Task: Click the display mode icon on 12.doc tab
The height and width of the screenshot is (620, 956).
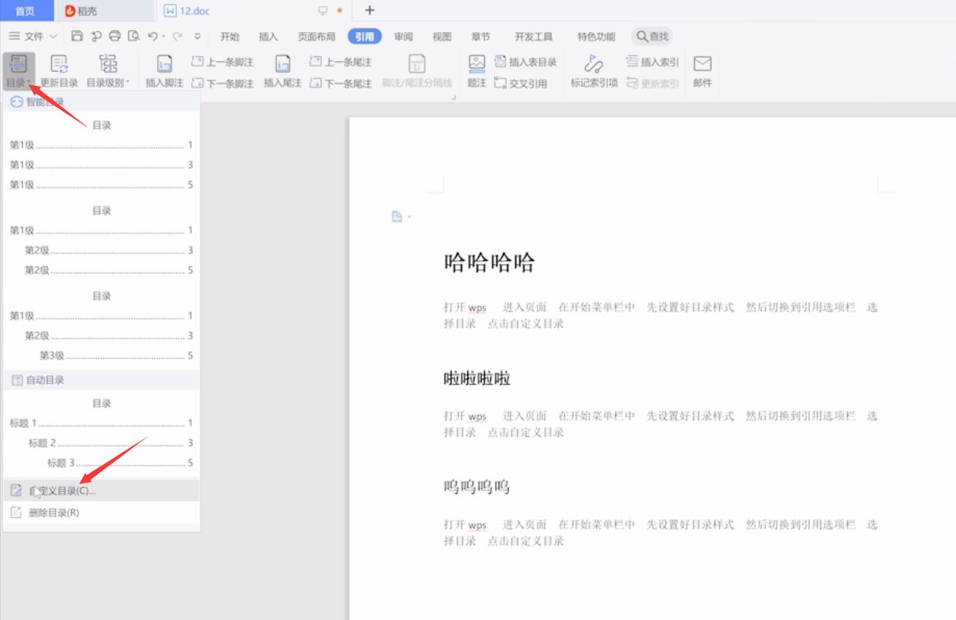Action: click(x=323, y=10)
